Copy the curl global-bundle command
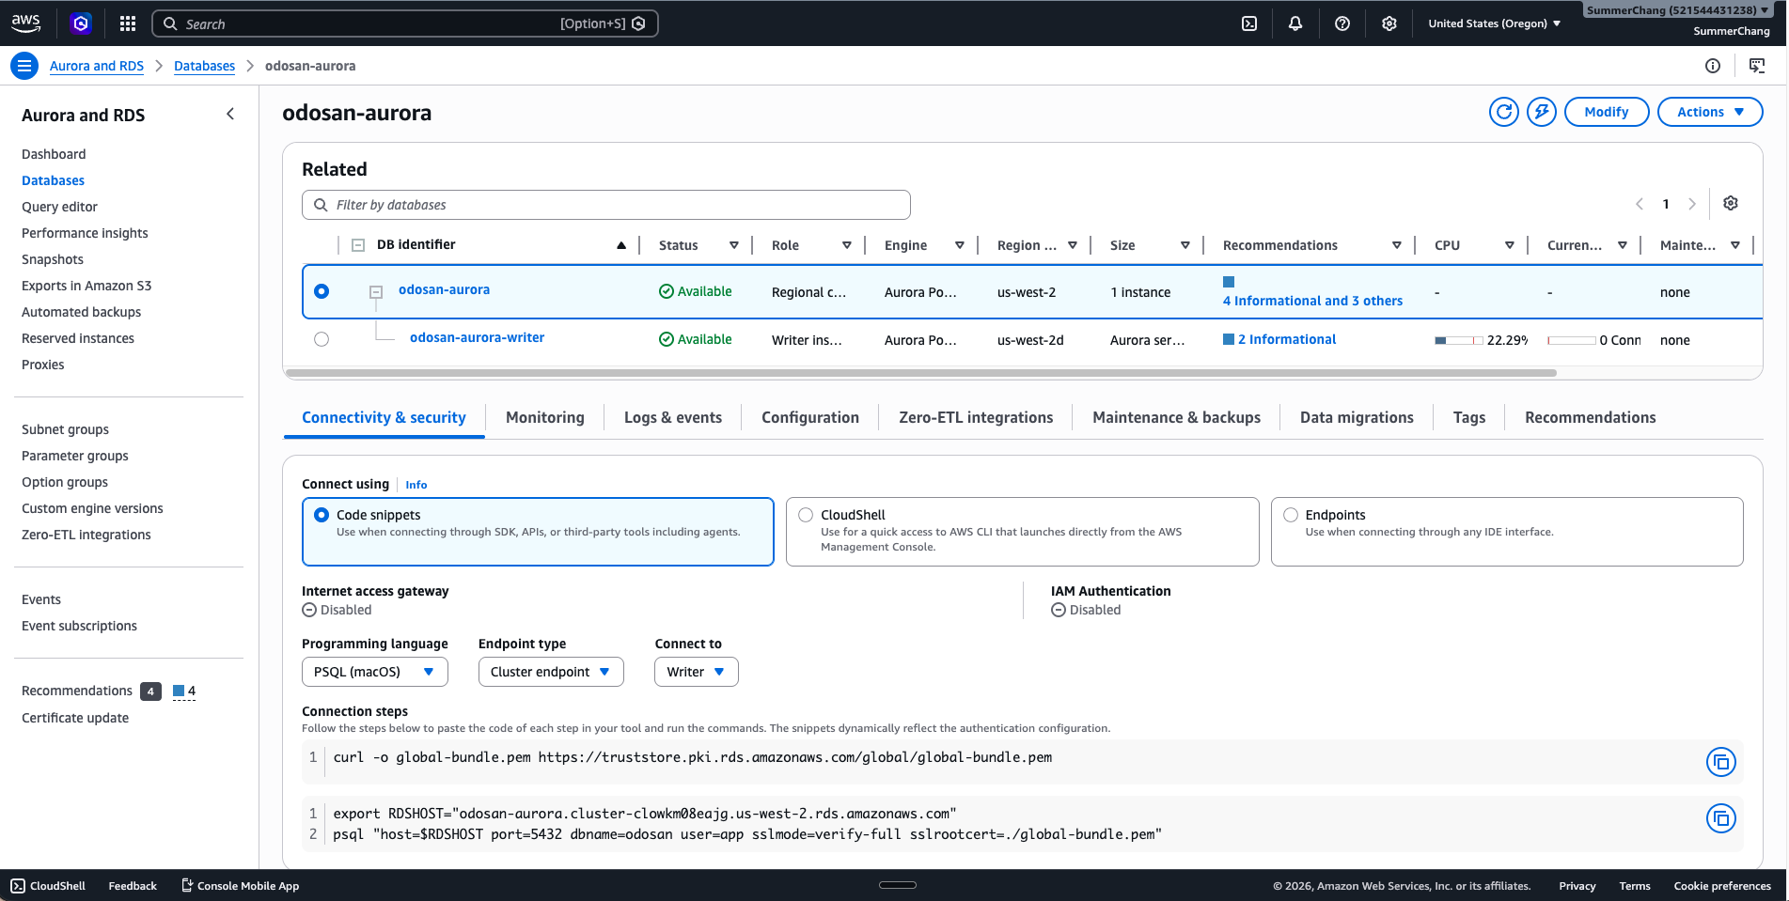1789x901 pixels. 1721,762
